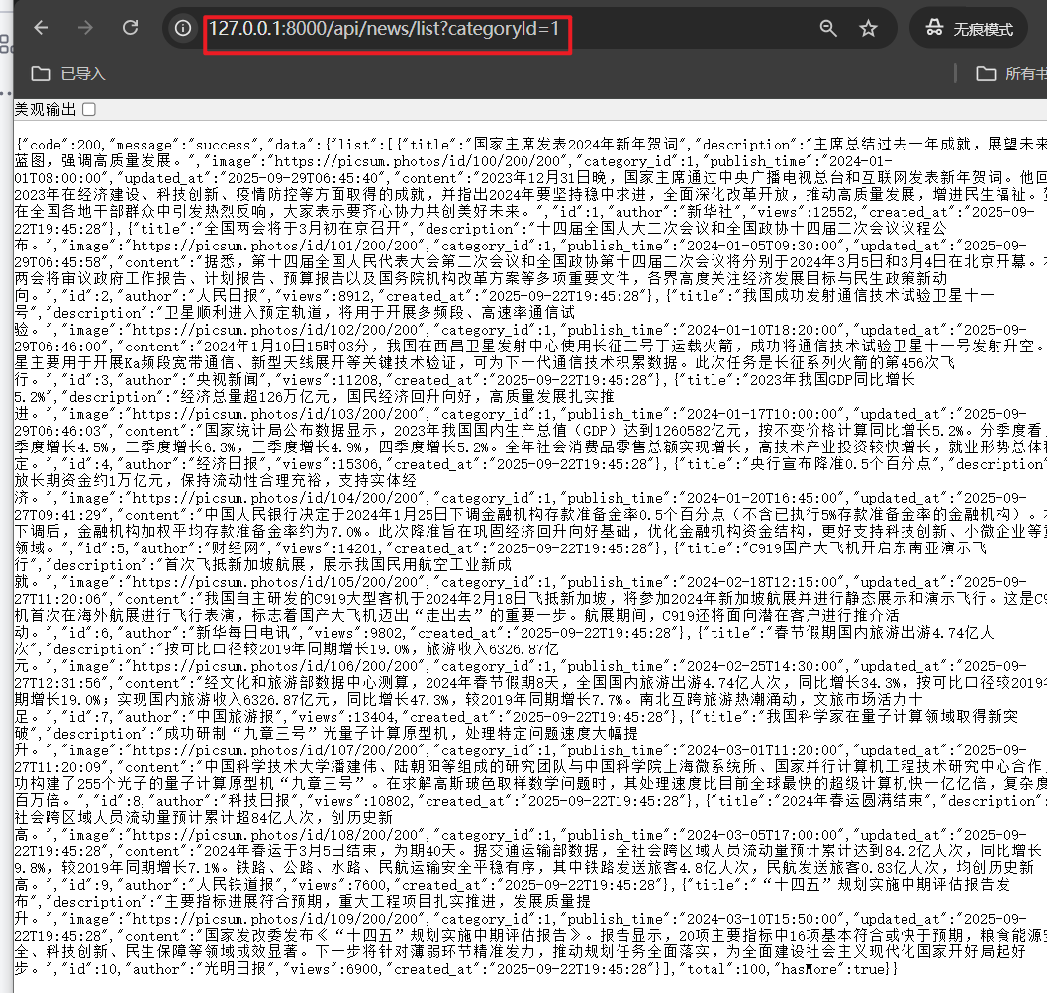This screenshot has width=1047, height=993.
Task: Click the incognito mask icon
Action: [934, 28]
